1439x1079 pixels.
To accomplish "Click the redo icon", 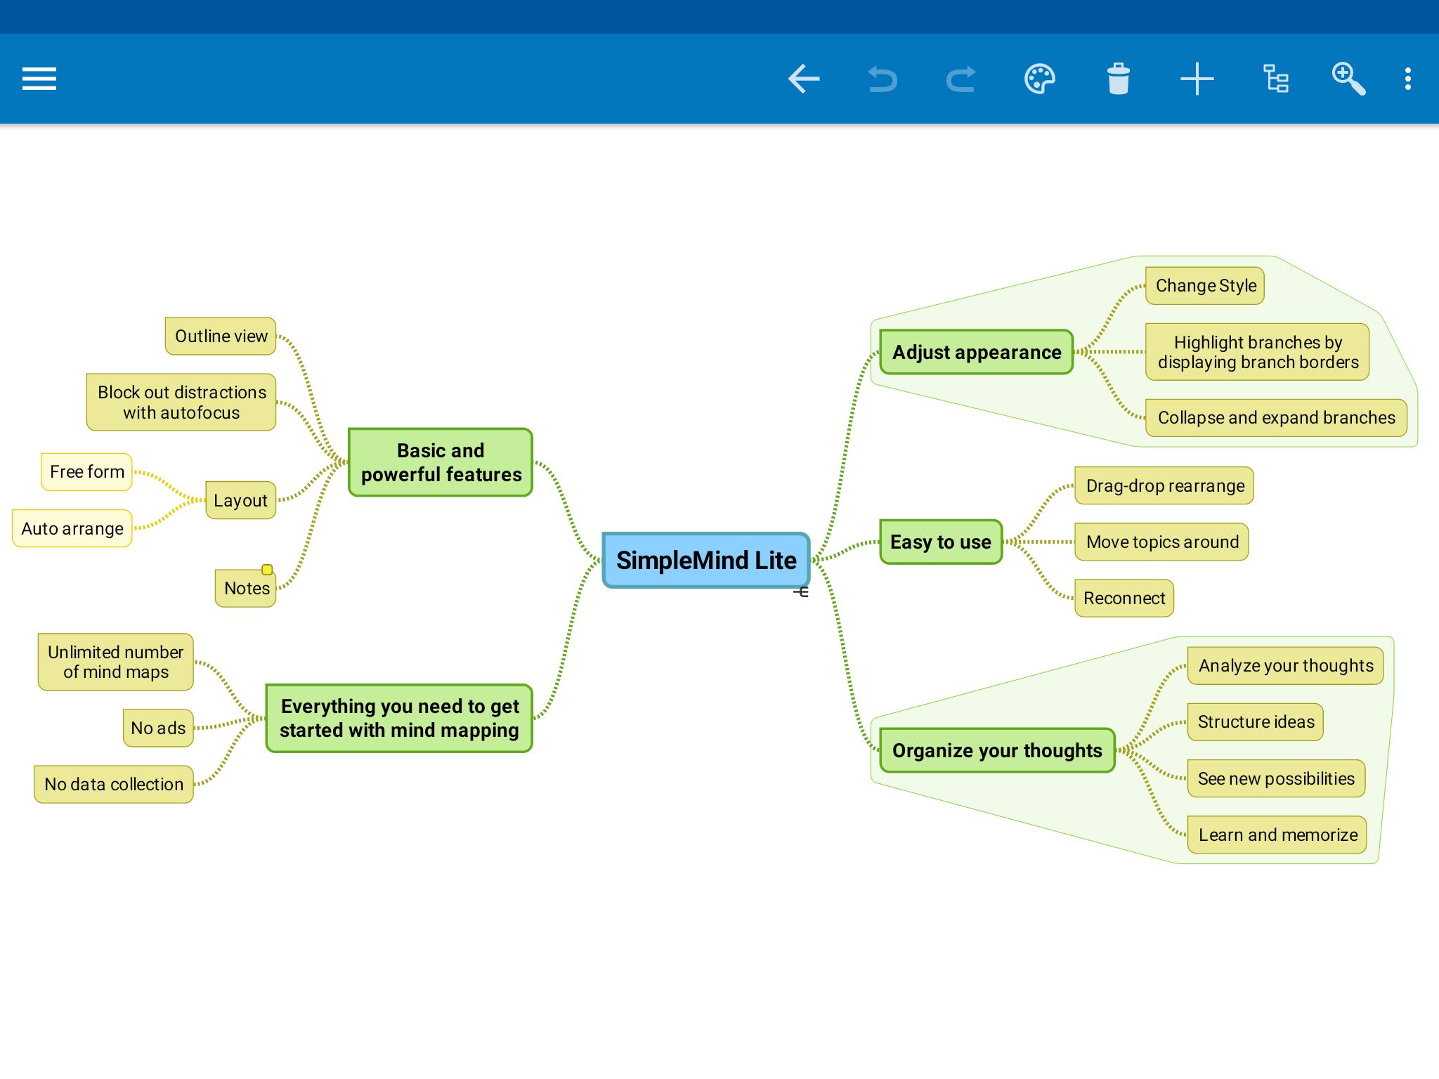I will click(x=961, y=79).
